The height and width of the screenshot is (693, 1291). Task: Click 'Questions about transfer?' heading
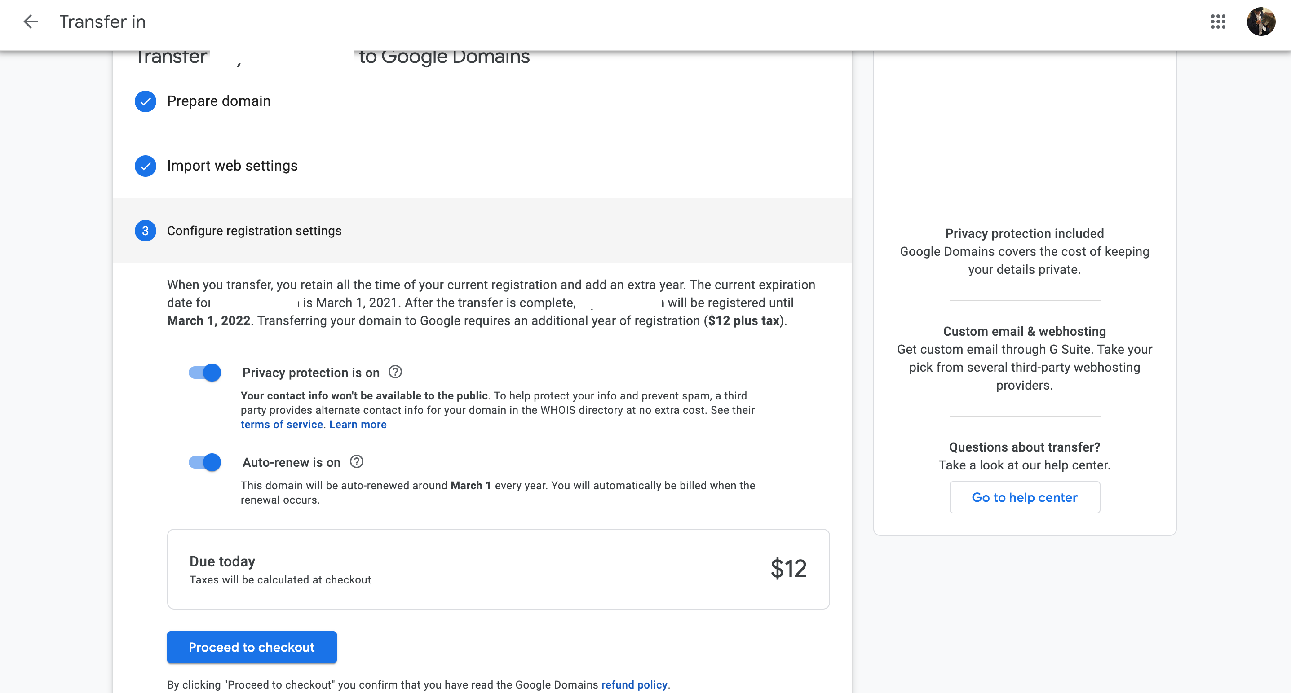(1024, 447)
